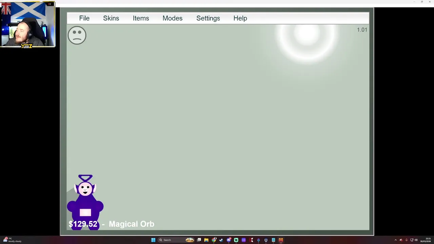Click the $129.52 money amount
434x244 pixels.
pos(83,224)
